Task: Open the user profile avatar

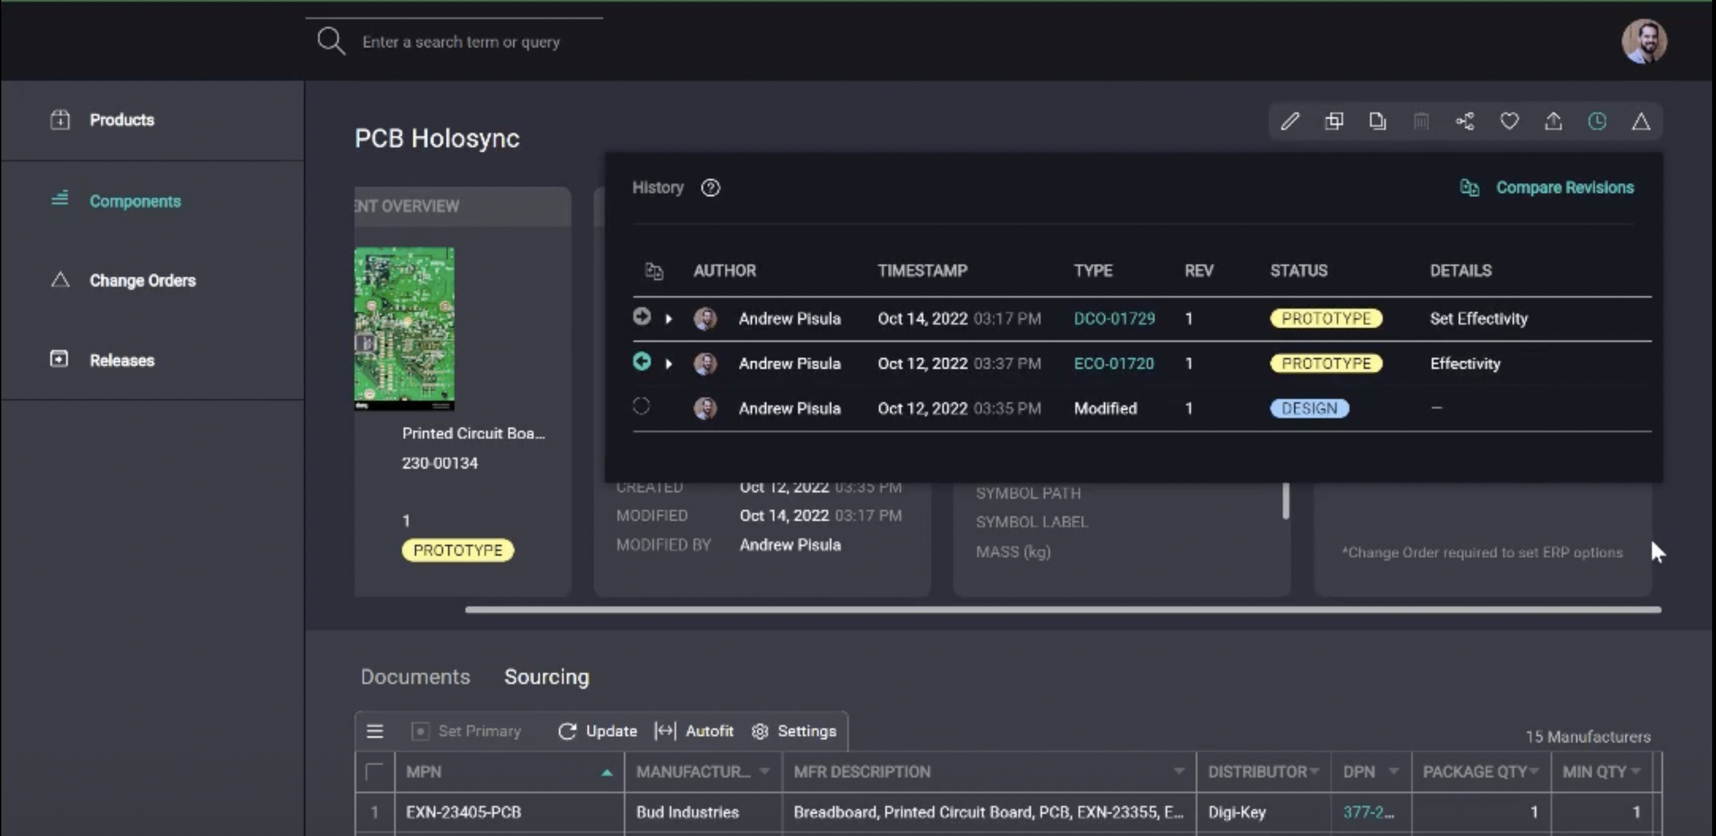Action: (1644, 41)
